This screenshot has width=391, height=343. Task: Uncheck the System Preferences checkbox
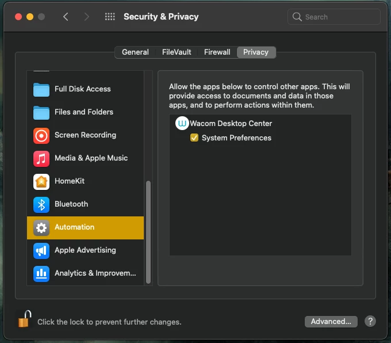[x=194, y=138]
